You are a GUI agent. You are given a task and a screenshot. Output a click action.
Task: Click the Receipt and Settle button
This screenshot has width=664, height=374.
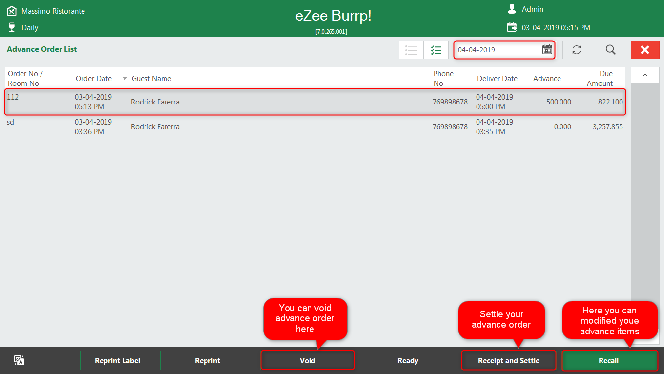click(x=509, y=361)
